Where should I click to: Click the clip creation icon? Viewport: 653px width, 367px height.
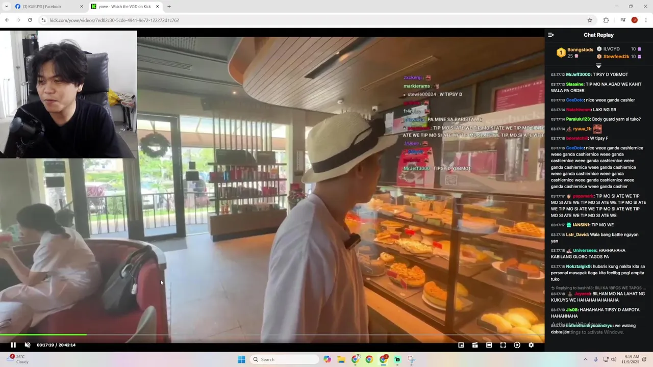(475, 345)
